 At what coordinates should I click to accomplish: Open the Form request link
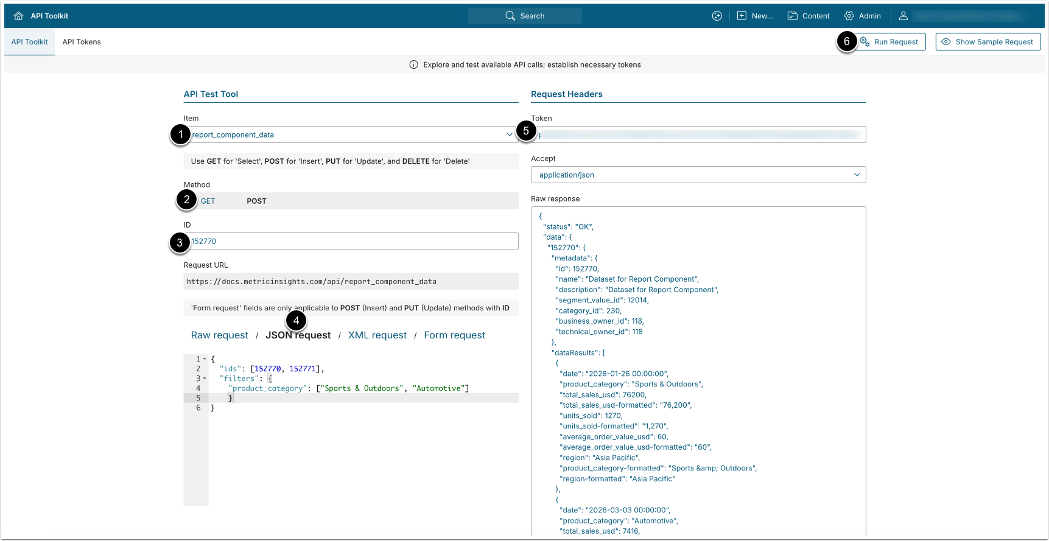point(454,335)
